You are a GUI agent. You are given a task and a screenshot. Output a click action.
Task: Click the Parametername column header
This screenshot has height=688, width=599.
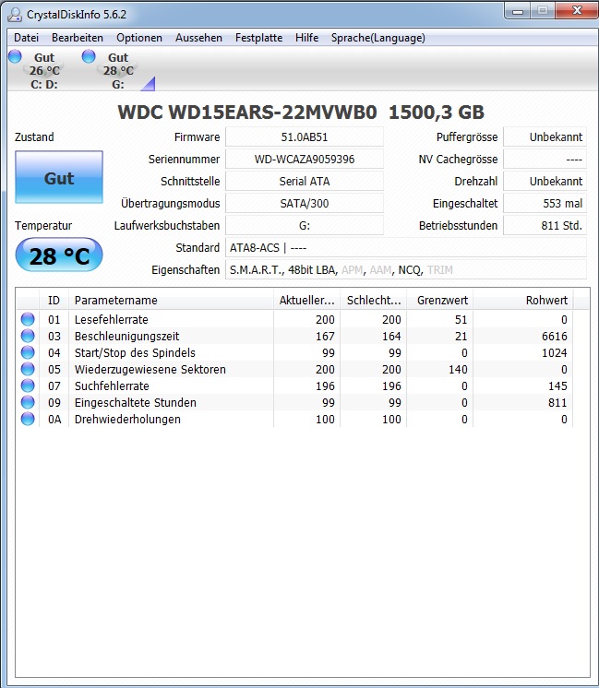click(172, 300)
